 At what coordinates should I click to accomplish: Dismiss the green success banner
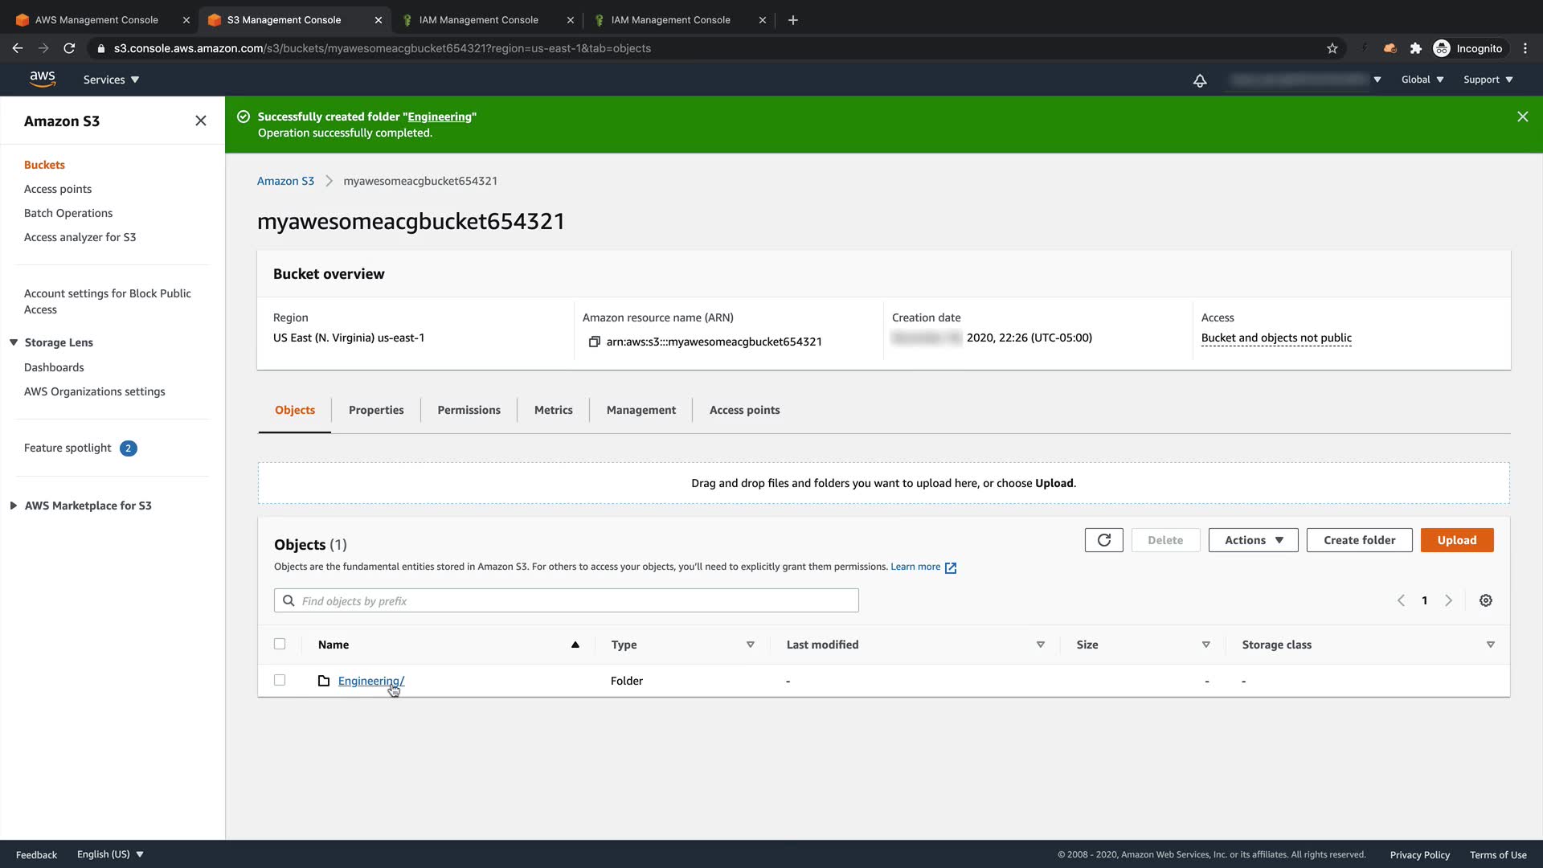point(1522,117)
